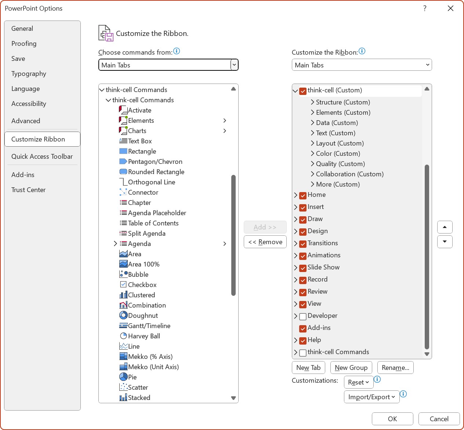Click the Cancel button
This screenshot has height=430, width=464.
click(x=439, y=419)
